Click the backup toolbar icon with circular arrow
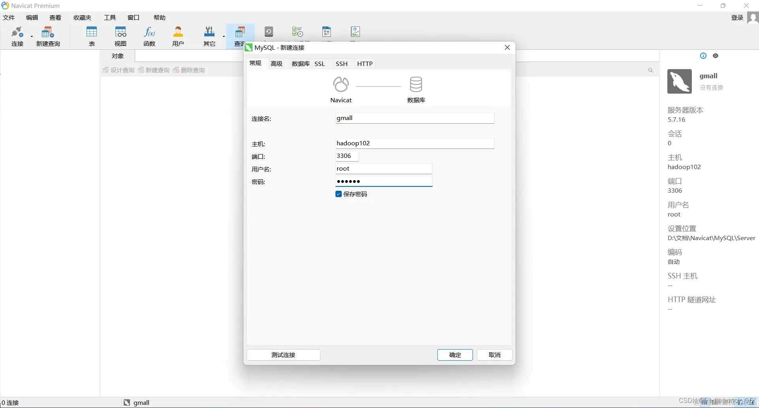 coord(269,32)
